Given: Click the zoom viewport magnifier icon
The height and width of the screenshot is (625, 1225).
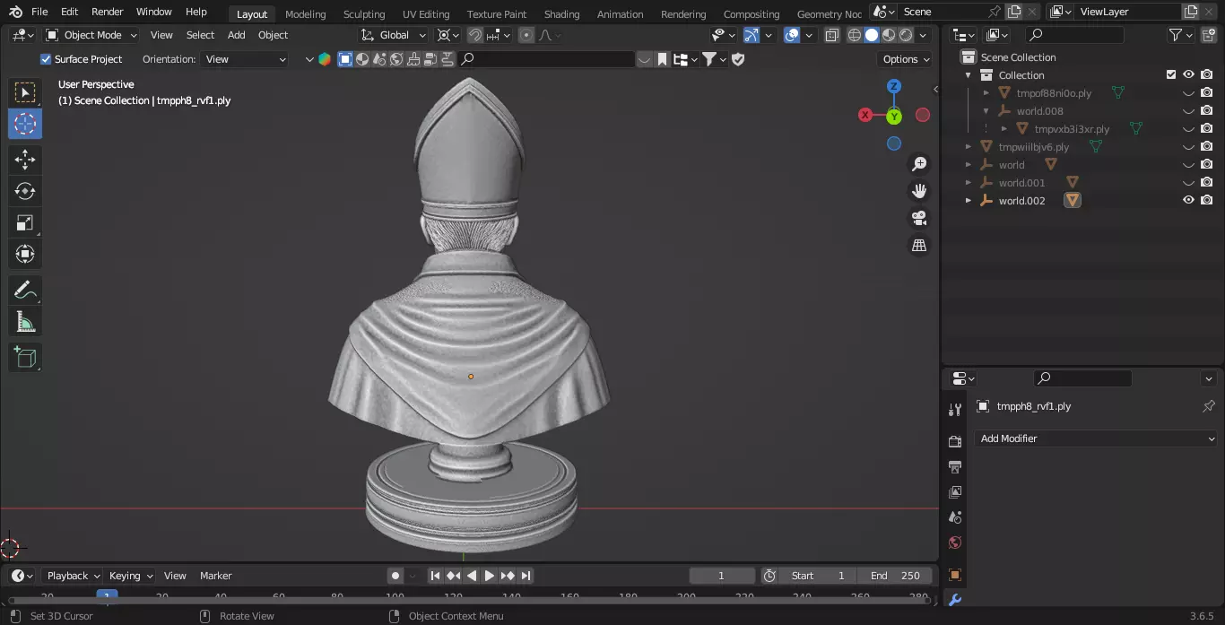Looking at the screenshot, I should 919,164.
